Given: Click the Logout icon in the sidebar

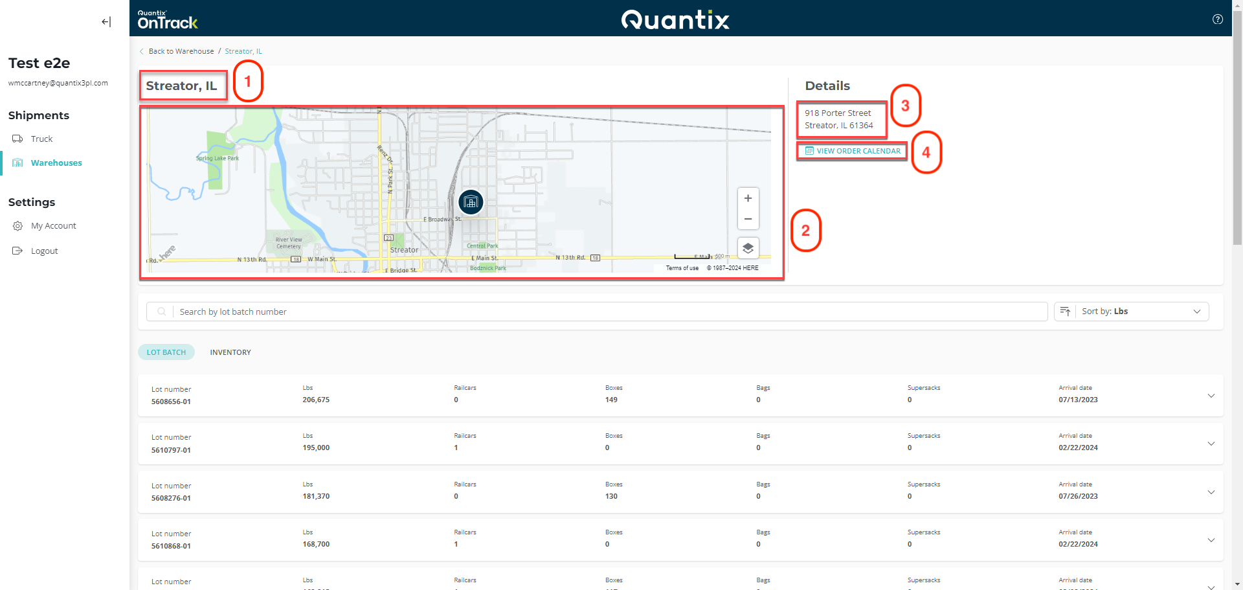Looking at the screenshot, I should point(17,251).
